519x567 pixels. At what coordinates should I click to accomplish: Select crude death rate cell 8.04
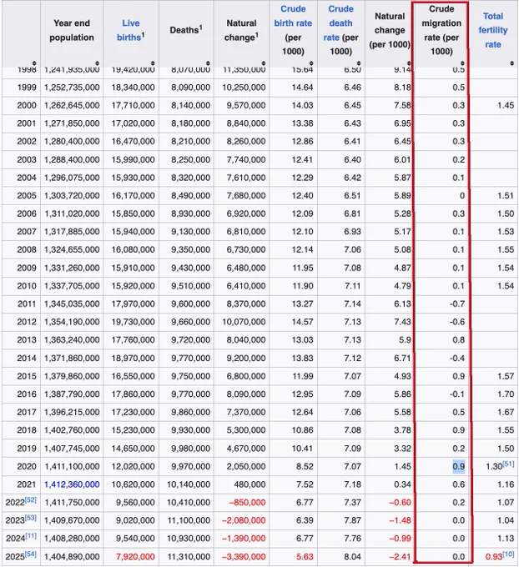pos(352,557)
